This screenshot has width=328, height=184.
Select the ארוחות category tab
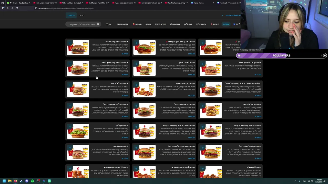pos(226,24)
